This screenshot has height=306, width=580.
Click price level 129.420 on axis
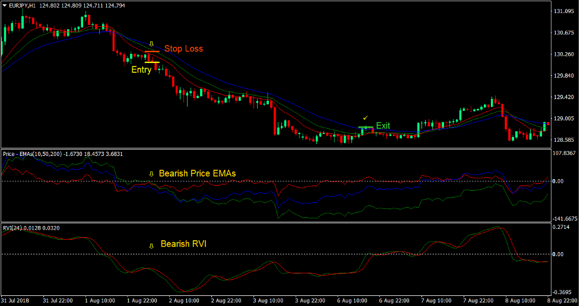tap(564, 97)
